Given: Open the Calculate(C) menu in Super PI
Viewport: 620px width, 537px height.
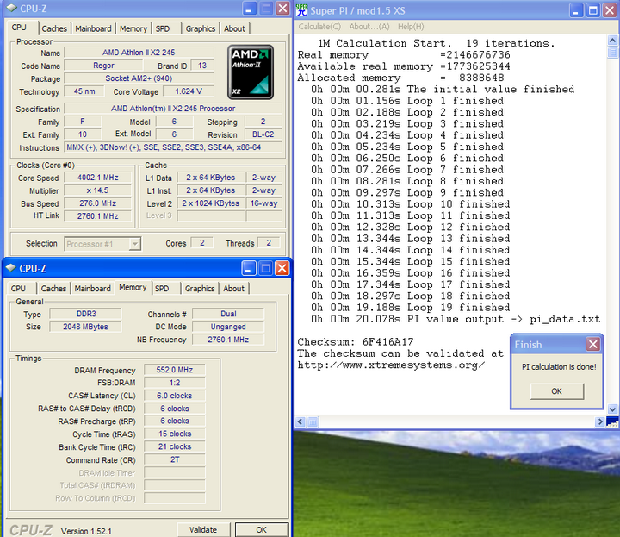Looking at the screenshot, I should (319, 27).
